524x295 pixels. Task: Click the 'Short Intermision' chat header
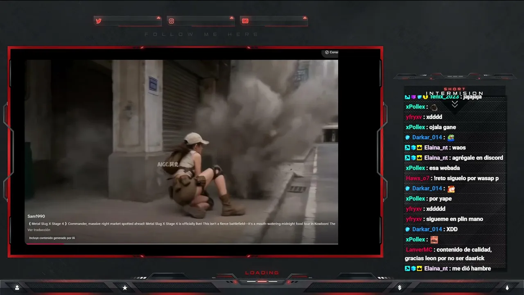click(454, 91)
